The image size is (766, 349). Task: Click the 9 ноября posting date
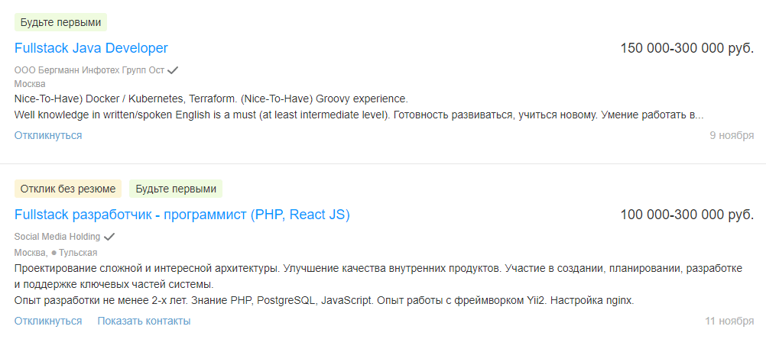[732, 136]
